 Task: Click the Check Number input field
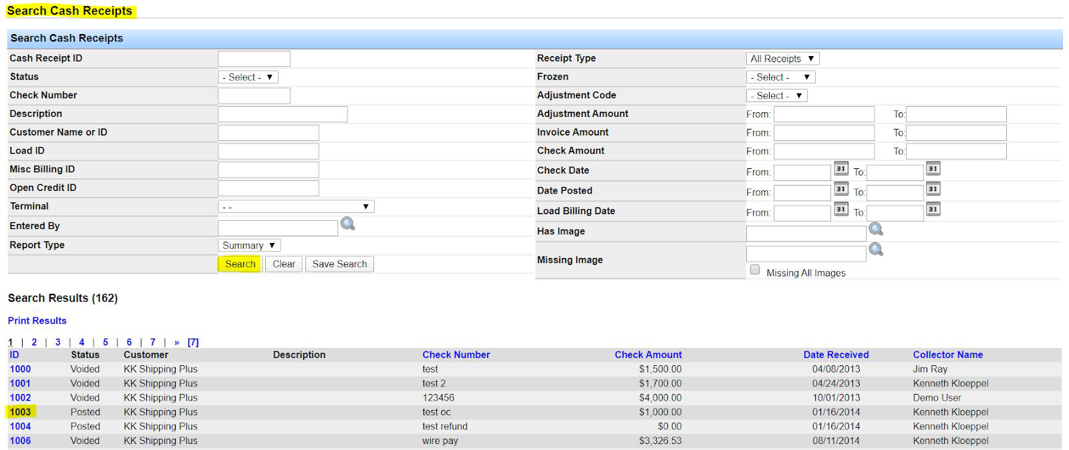pyautogui.click(x=254, y=95)
